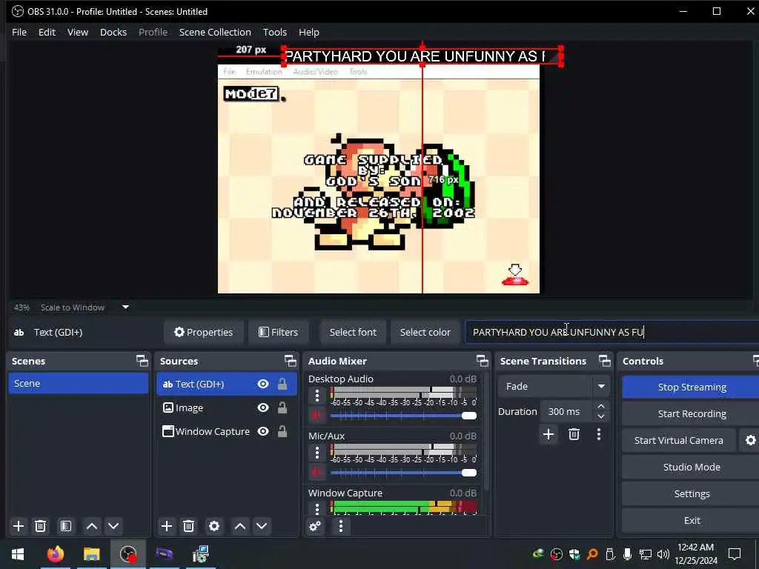This screenshot has width=759, height=569.
Task: Open source properties gear in Sources panel
Action: [214, 526]
